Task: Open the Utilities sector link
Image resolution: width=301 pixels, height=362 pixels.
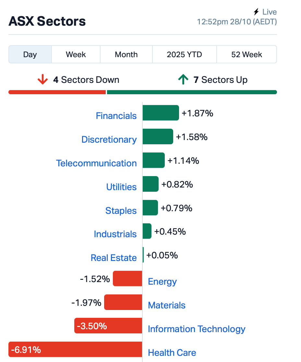Action: click(121, 187)
